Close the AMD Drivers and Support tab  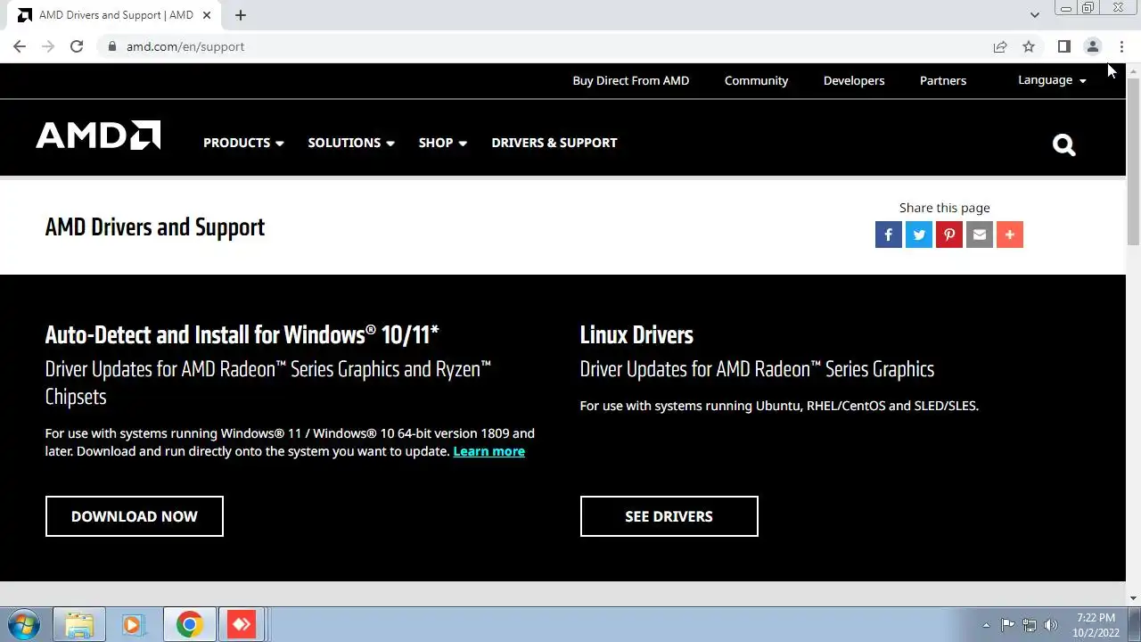207,15
